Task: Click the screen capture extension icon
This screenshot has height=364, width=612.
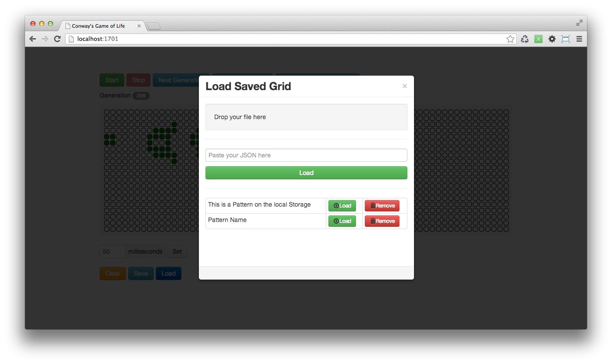Action: coord(565,39)
